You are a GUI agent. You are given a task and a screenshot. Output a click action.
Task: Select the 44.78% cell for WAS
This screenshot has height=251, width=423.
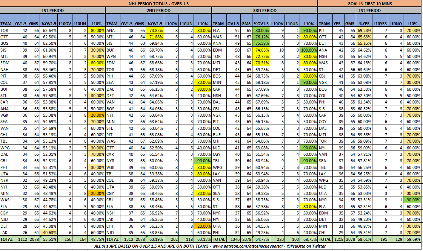[49, 200]
